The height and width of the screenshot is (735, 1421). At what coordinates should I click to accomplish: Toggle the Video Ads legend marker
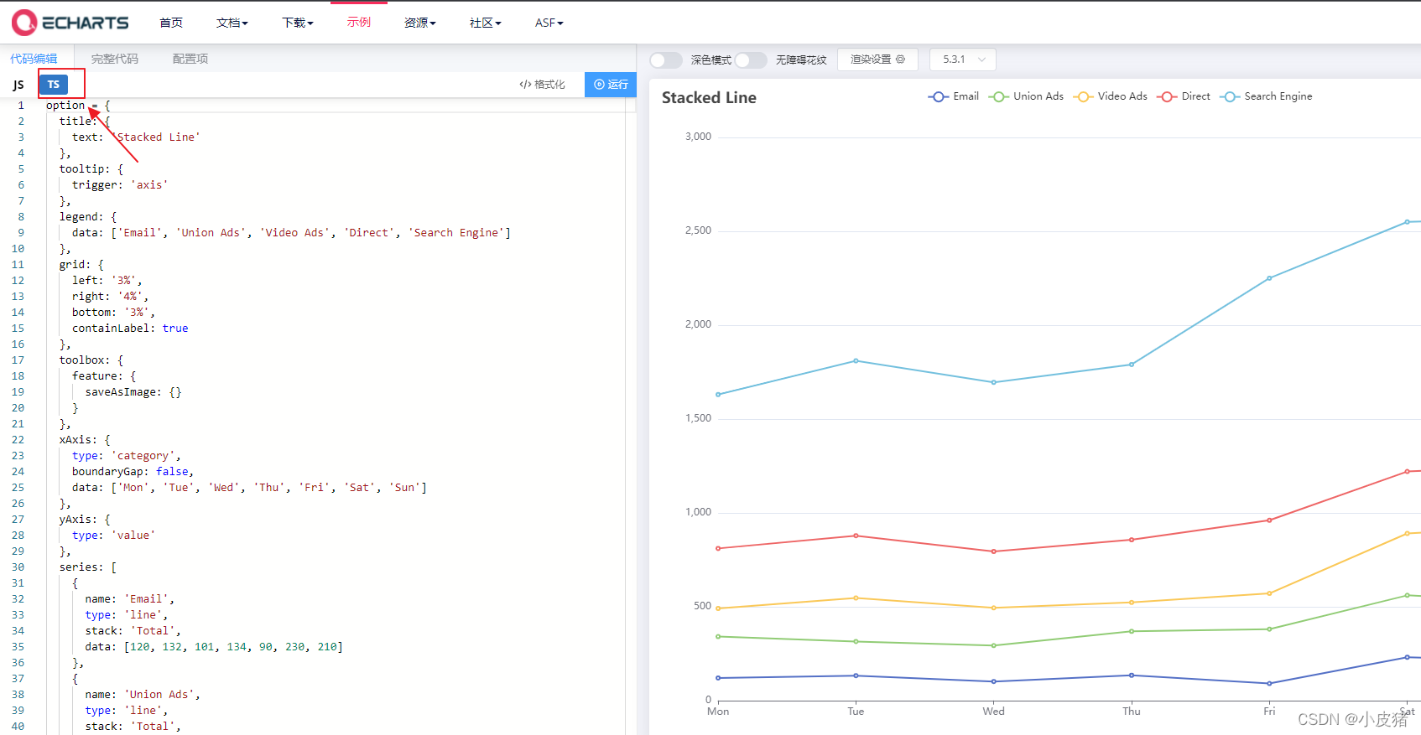pyautogui.click(x=1083, y=97)
